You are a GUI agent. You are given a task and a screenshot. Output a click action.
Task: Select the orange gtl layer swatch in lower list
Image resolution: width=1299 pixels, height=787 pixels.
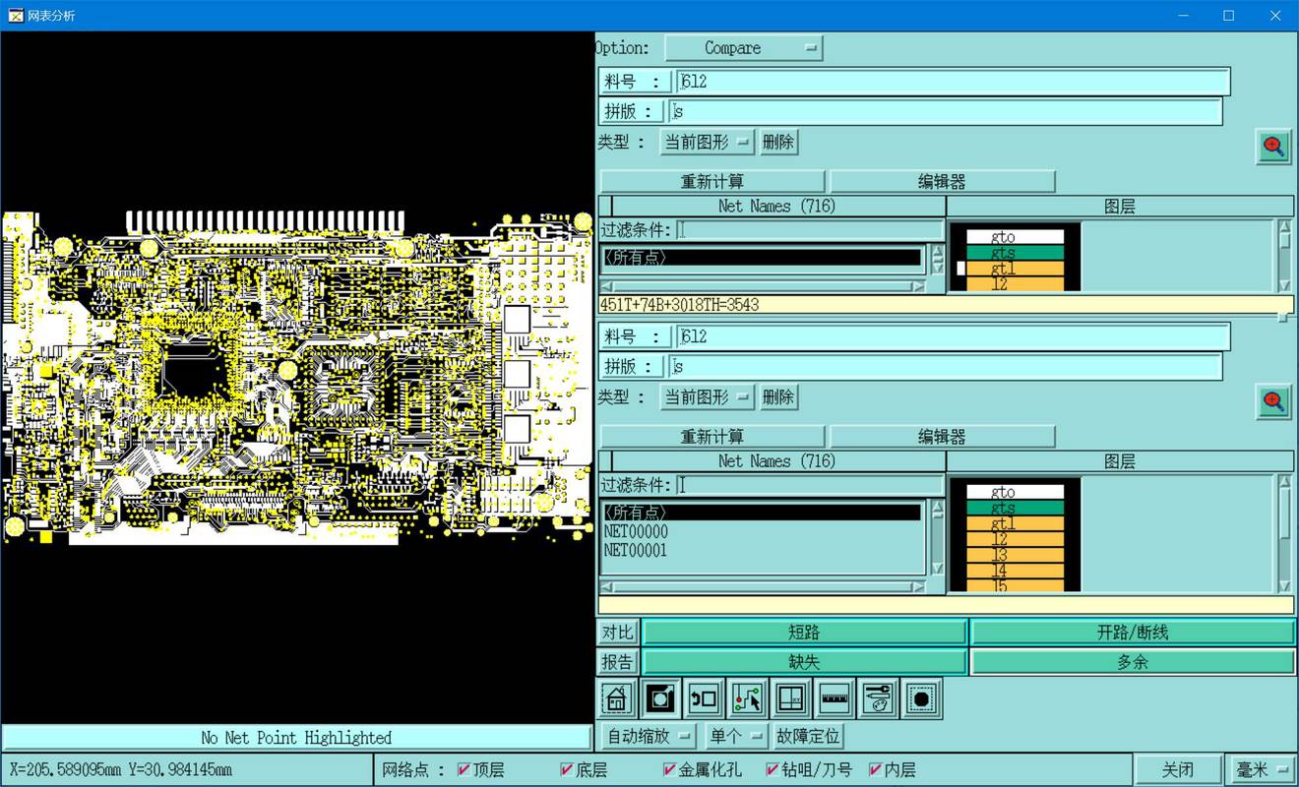tap(1016, 523)
